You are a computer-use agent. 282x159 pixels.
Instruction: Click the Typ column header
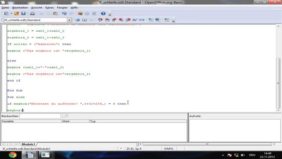[138, 121]
